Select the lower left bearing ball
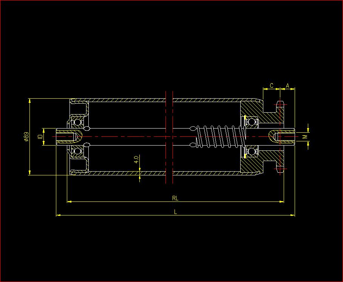Screen dimensions: 343x282 tap(78, 151)
